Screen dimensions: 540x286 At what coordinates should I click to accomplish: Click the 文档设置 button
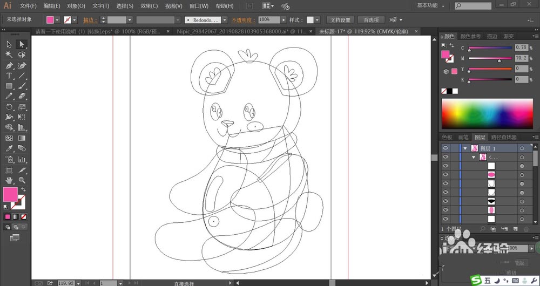pyautogui.click(x=340, y=20)
